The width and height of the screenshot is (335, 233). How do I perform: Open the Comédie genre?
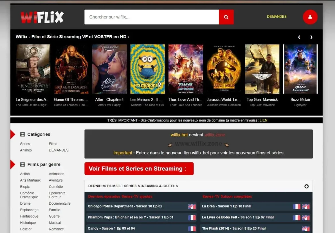point(56,187)
